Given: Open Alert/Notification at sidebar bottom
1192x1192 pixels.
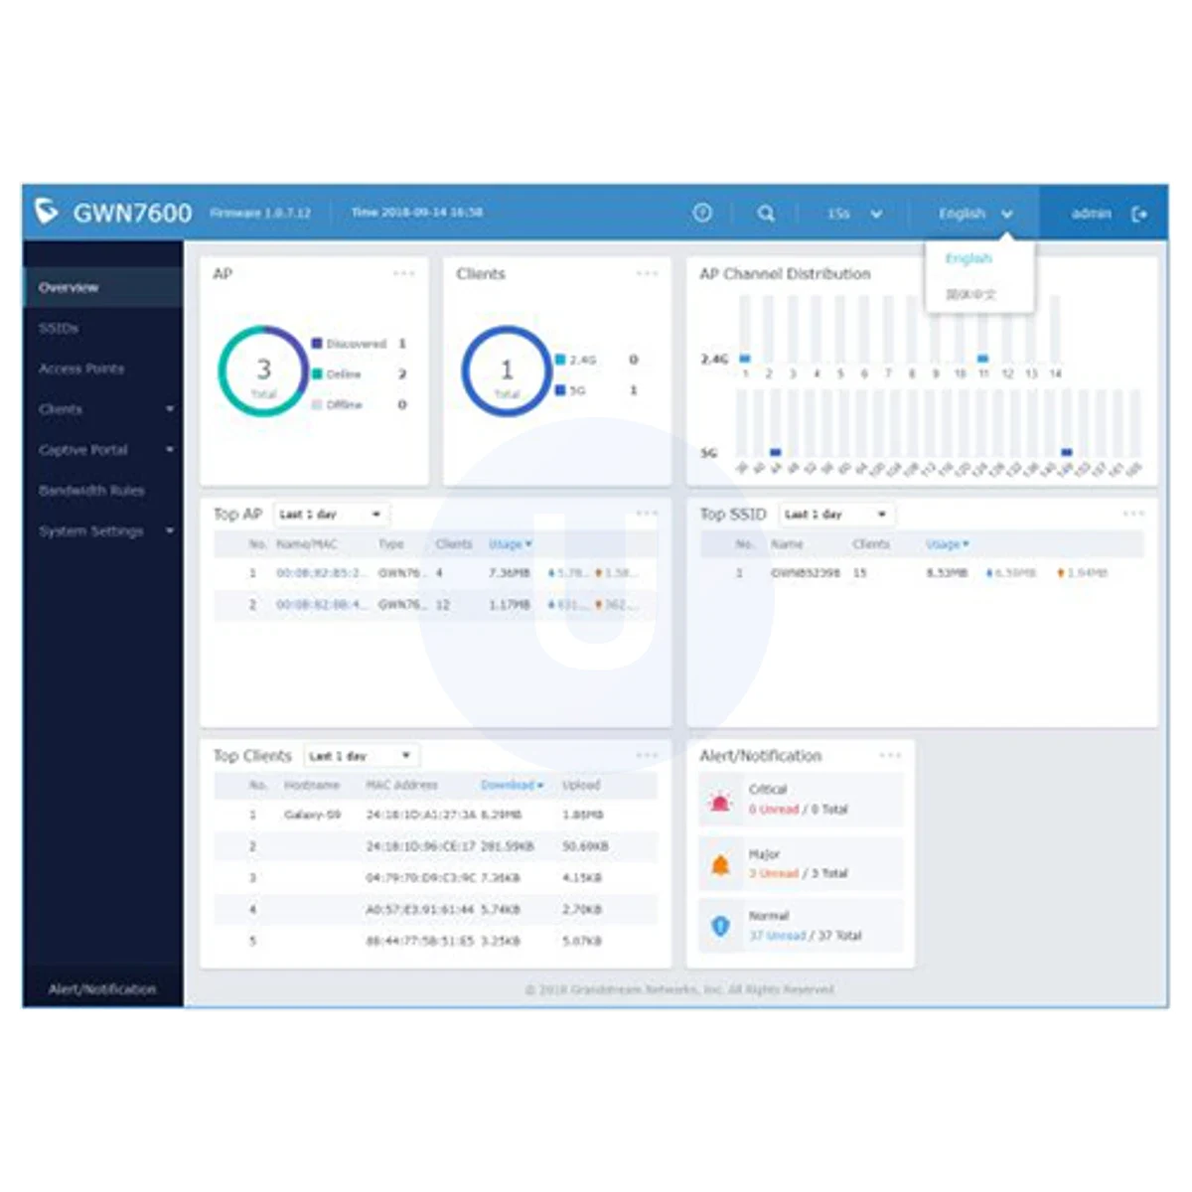Looking at the screenshot, I should pos(102,989).
